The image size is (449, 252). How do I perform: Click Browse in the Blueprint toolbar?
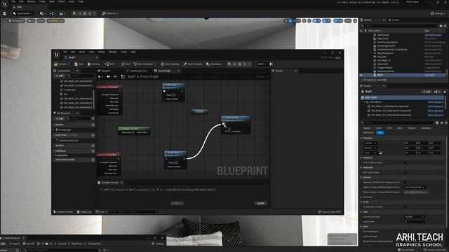click(x=94, y=64)
